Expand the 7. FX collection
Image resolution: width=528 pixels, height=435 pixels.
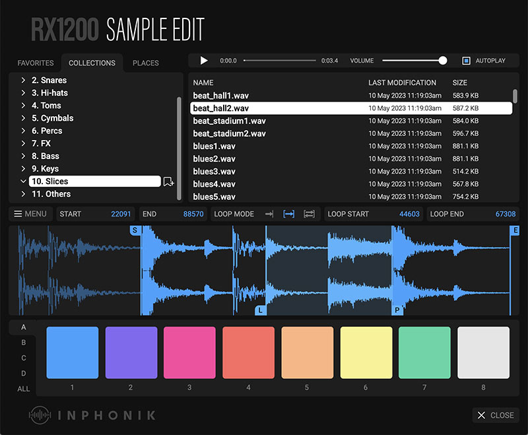click(x=23, y=143)
